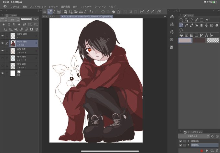Toggle checkbox for highlighted auto action row
The image size is (220, 153).
point(181,145)
